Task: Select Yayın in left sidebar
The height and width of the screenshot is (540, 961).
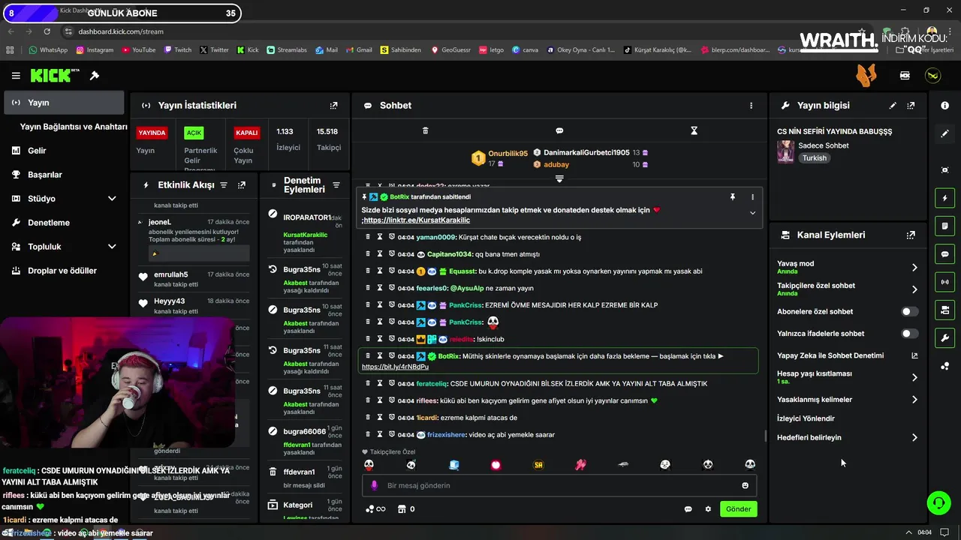Action: (x=64, y=103)
